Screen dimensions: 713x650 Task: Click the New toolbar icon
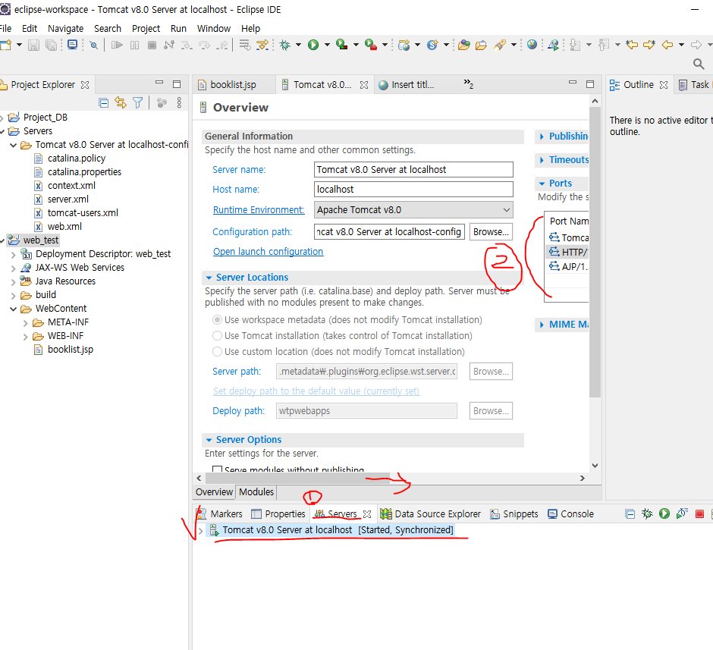pyautogui.click(x=6, y=45)
